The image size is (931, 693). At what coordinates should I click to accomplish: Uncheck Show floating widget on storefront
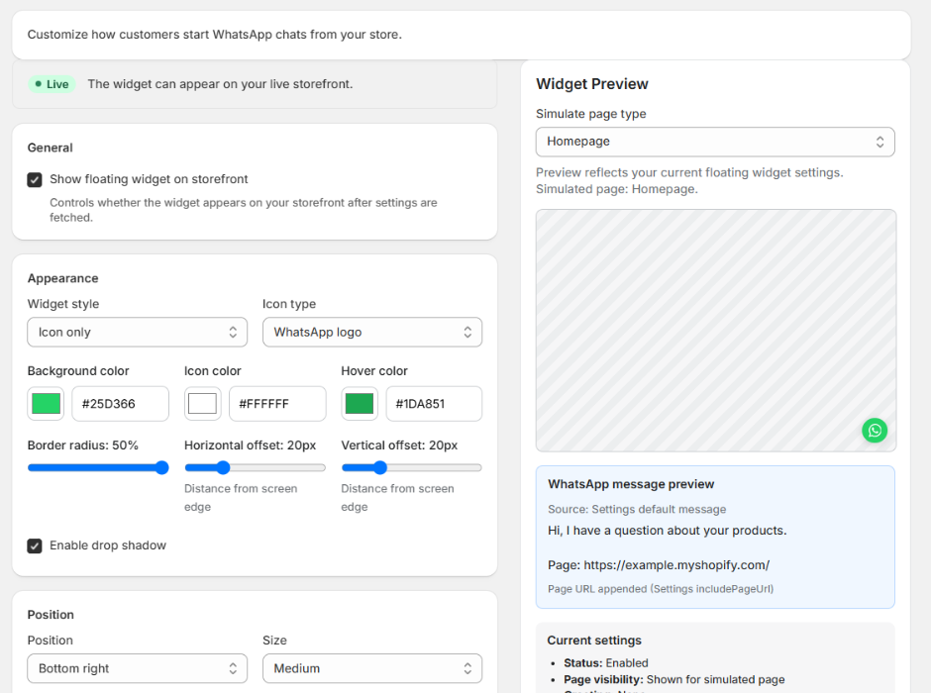35,180
